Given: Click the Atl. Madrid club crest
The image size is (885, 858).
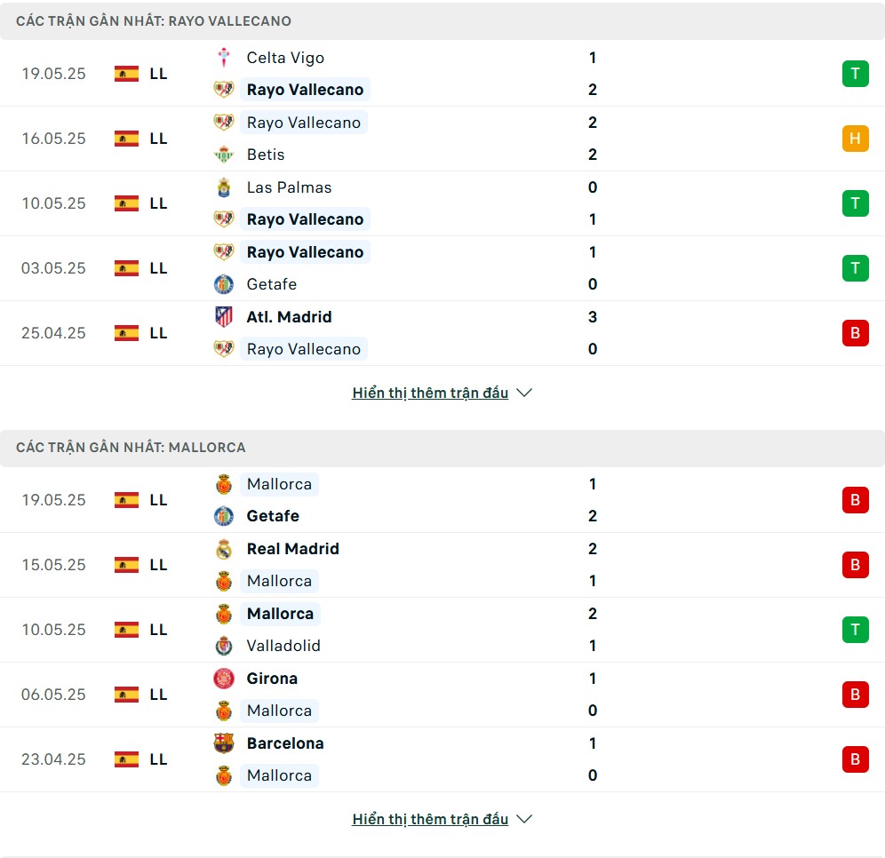Looking at the screenshot, I should [224, 317].
